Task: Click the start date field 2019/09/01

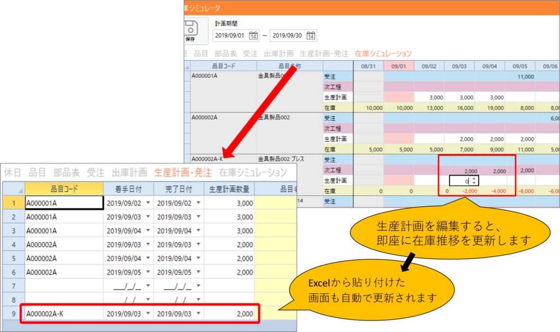Action: [x=230, y=35]
